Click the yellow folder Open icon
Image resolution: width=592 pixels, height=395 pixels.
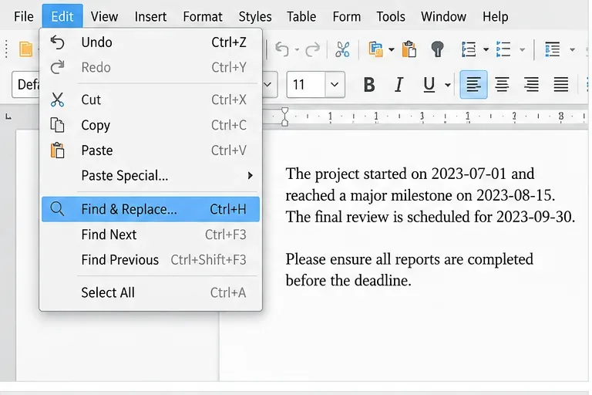pyautogui.click(x=25, y=49)
